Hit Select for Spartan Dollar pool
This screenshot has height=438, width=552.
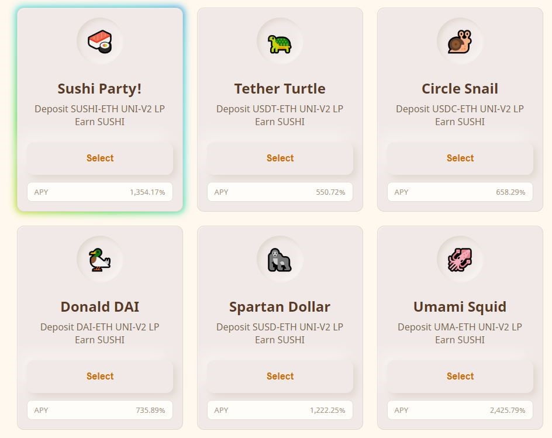(x=280, y=376)
